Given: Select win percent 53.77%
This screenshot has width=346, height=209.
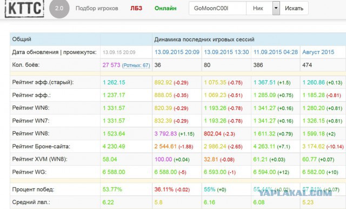Looking at the screenshot, I should [112, 190].
